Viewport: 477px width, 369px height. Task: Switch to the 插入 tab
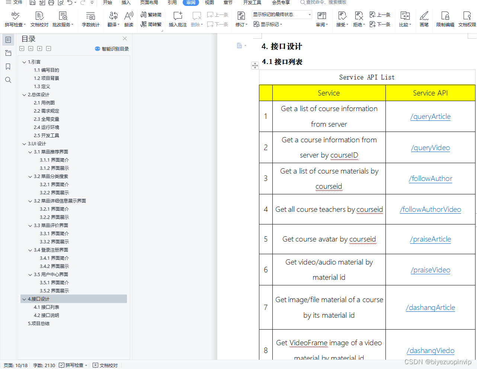click(126, 3)
